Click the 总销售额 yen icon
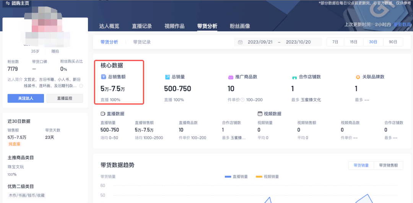This screenshot has height=203, width=413. (x=104, y=77)
